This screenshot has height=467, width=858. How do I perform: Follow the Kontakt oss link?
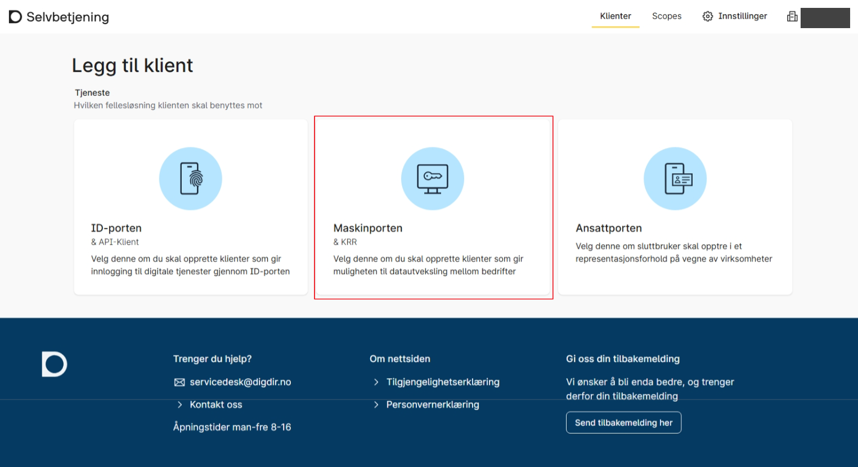coord(216,405)
